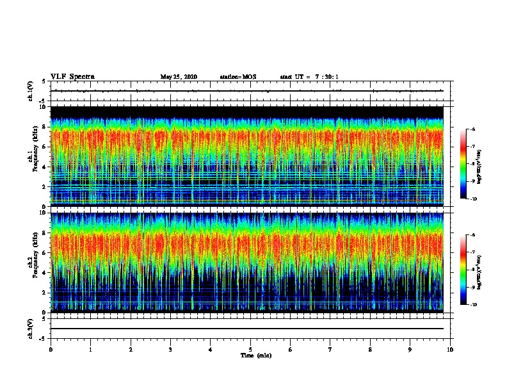Click the 'Time (min)' x-axis label
The image size is (507, 392).
[x=256, y=355]
